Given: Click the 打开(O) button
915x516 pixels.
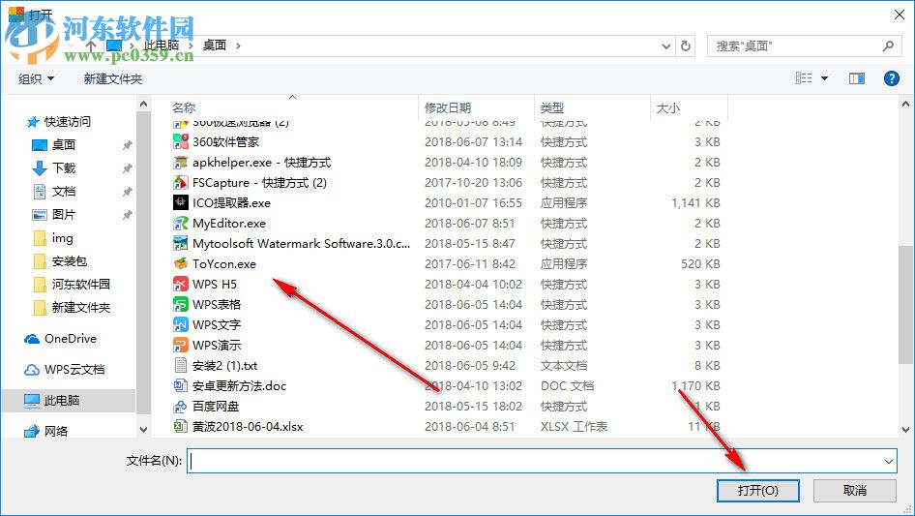Looking at the screenshot, I should [757, 490].
